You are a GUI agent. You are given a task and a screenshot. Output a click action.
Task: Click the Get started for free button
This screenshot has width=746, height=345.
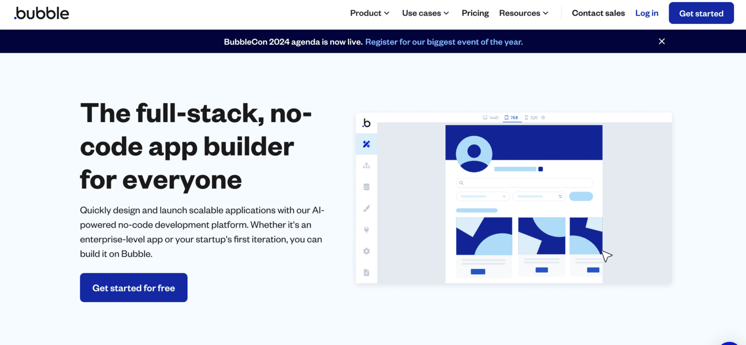pos(134,287)
